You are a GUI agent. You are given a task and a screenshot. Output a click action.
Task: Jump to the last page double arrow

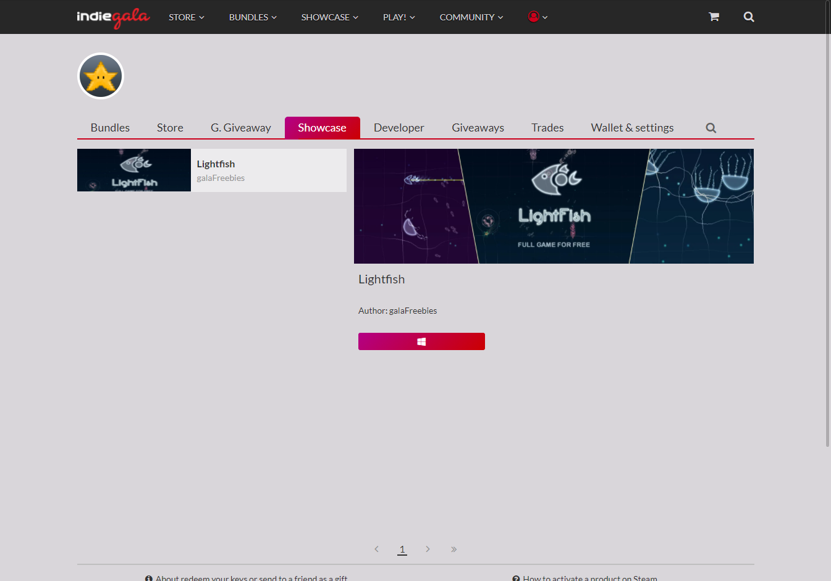tap(453, 549)
